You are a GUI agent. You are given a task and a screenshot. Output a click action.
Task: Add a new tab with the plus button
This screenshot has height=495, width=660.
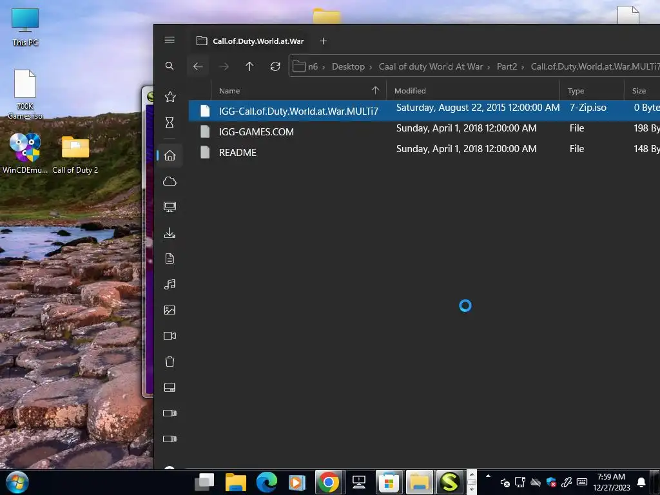[x=324, y=41]
